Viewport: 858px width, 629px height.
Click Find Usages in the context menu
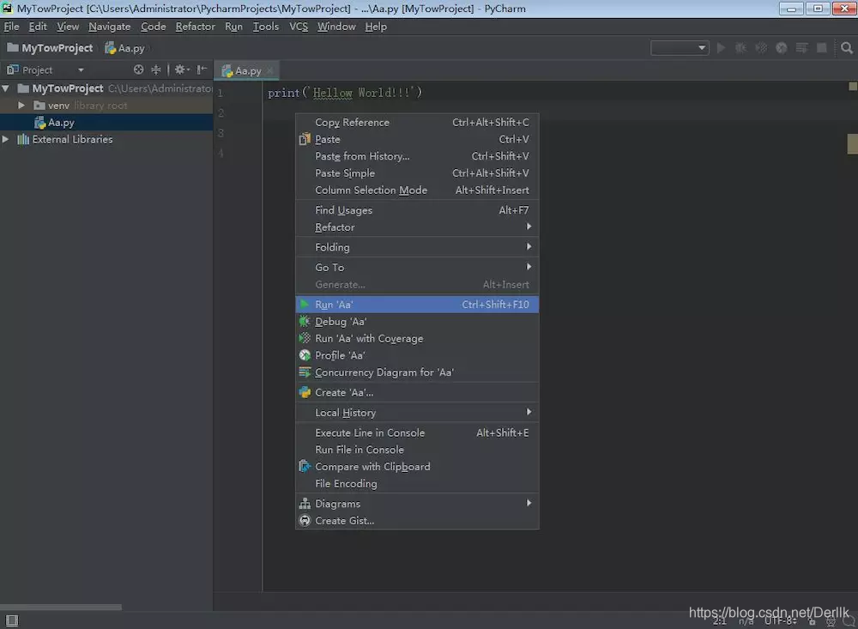click(x=417, y=210)
